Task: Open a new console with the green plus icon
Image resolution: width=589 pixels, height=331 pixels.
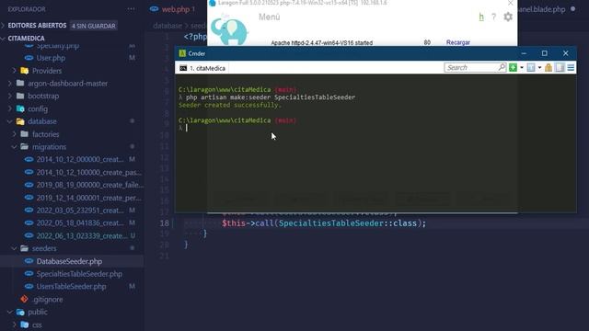Action: [x=513, y=67]
